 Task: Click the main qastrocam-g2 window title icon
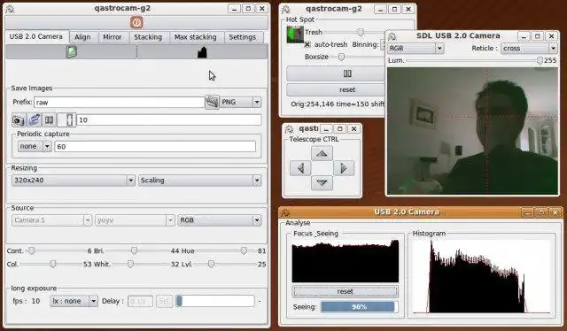10,9
